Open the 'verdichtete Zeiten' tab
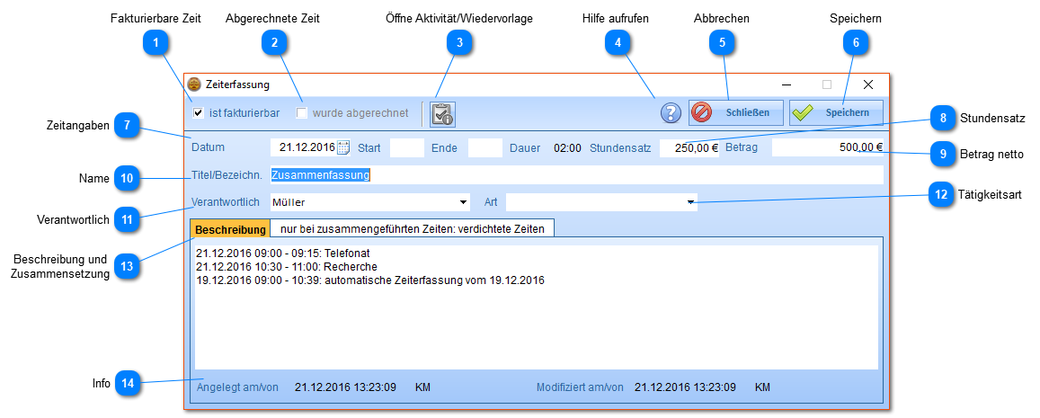 (412, 229)
